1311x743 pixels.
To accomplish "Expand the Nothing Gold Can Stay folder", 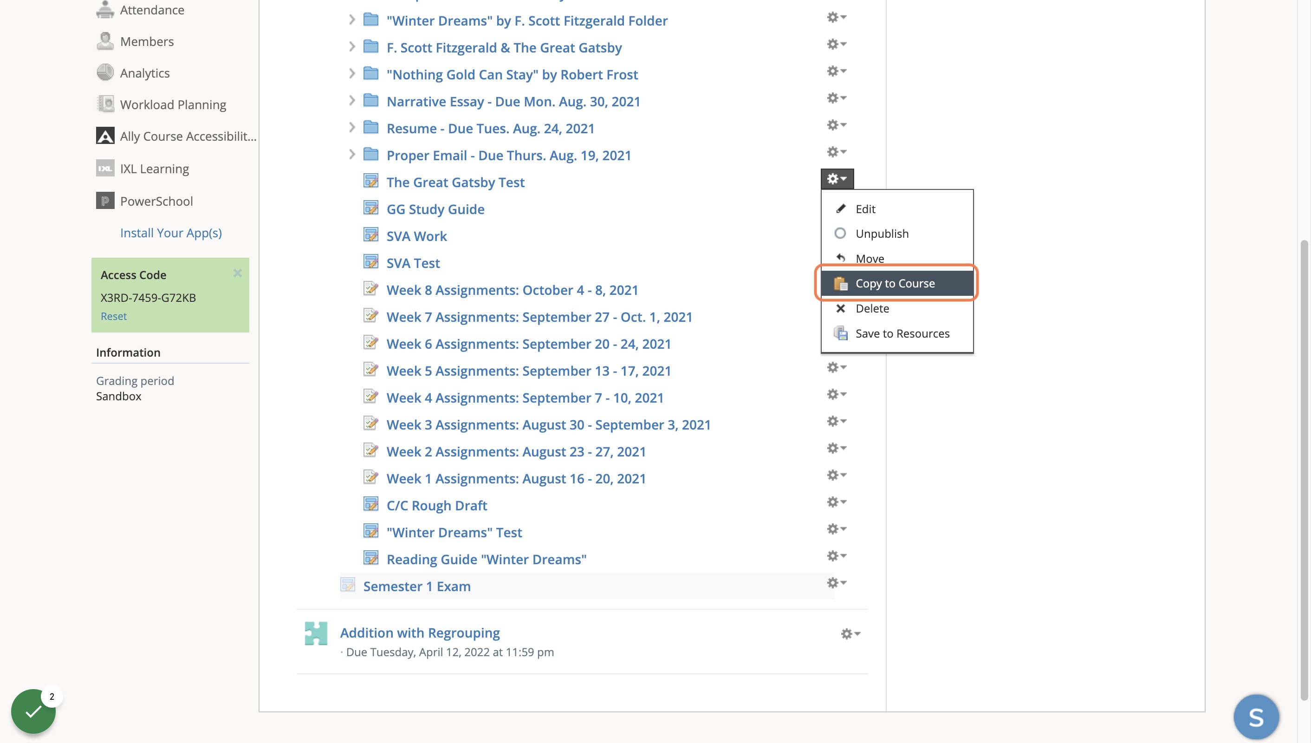I will pos(351,74).
